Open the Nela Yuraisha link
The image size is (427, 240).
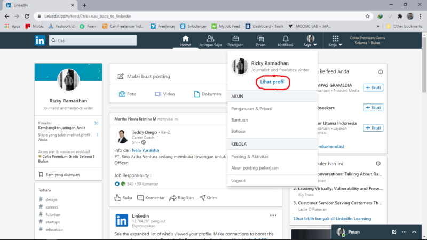(145, 150)
